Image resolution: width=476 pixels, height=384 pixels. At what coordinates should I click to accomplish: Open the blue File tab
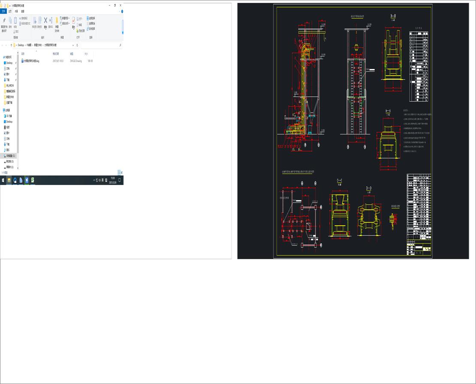[x=3, y=11]
